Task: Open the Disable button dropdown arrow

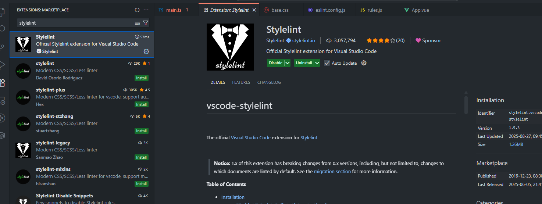Action: coord(288,63)
